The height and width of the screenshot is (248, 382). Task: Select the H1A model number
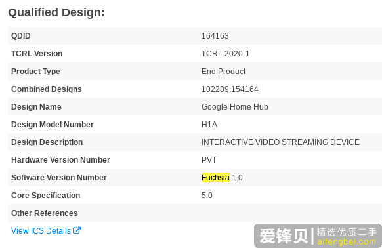[209, 125]
